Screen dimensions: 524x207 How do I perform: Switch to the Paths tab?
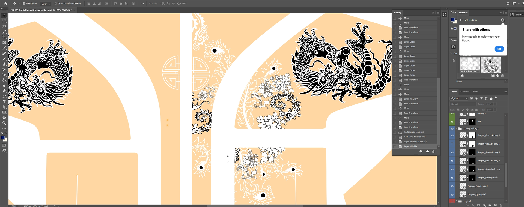(x=475, y=91)
